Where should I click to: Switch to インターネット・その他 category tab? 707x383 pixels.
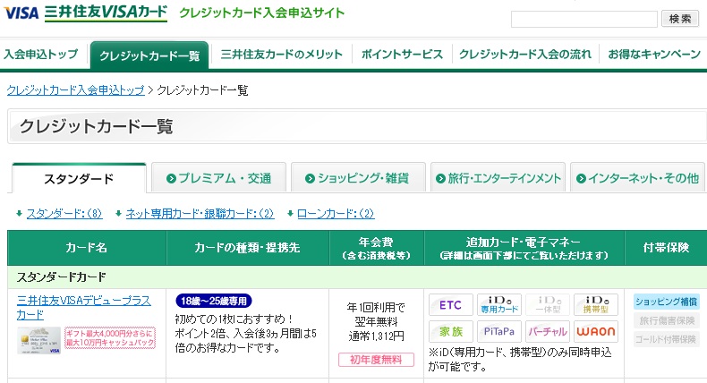coord(637,178)
